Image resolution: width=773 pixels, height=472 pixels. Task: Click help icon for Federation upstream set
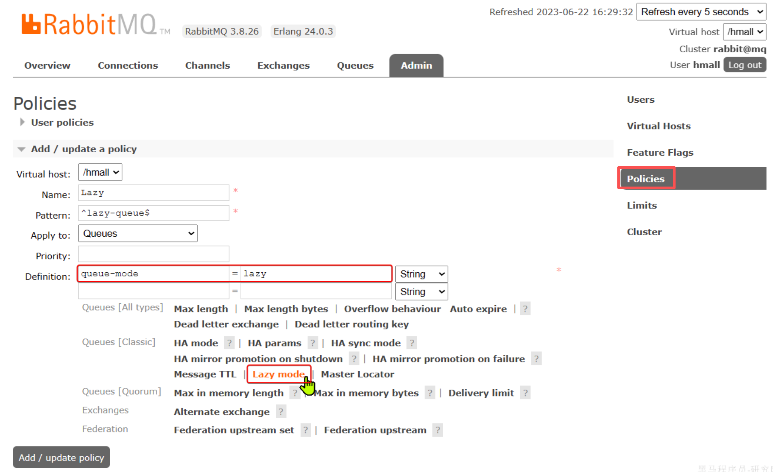(x=305, y=430)
